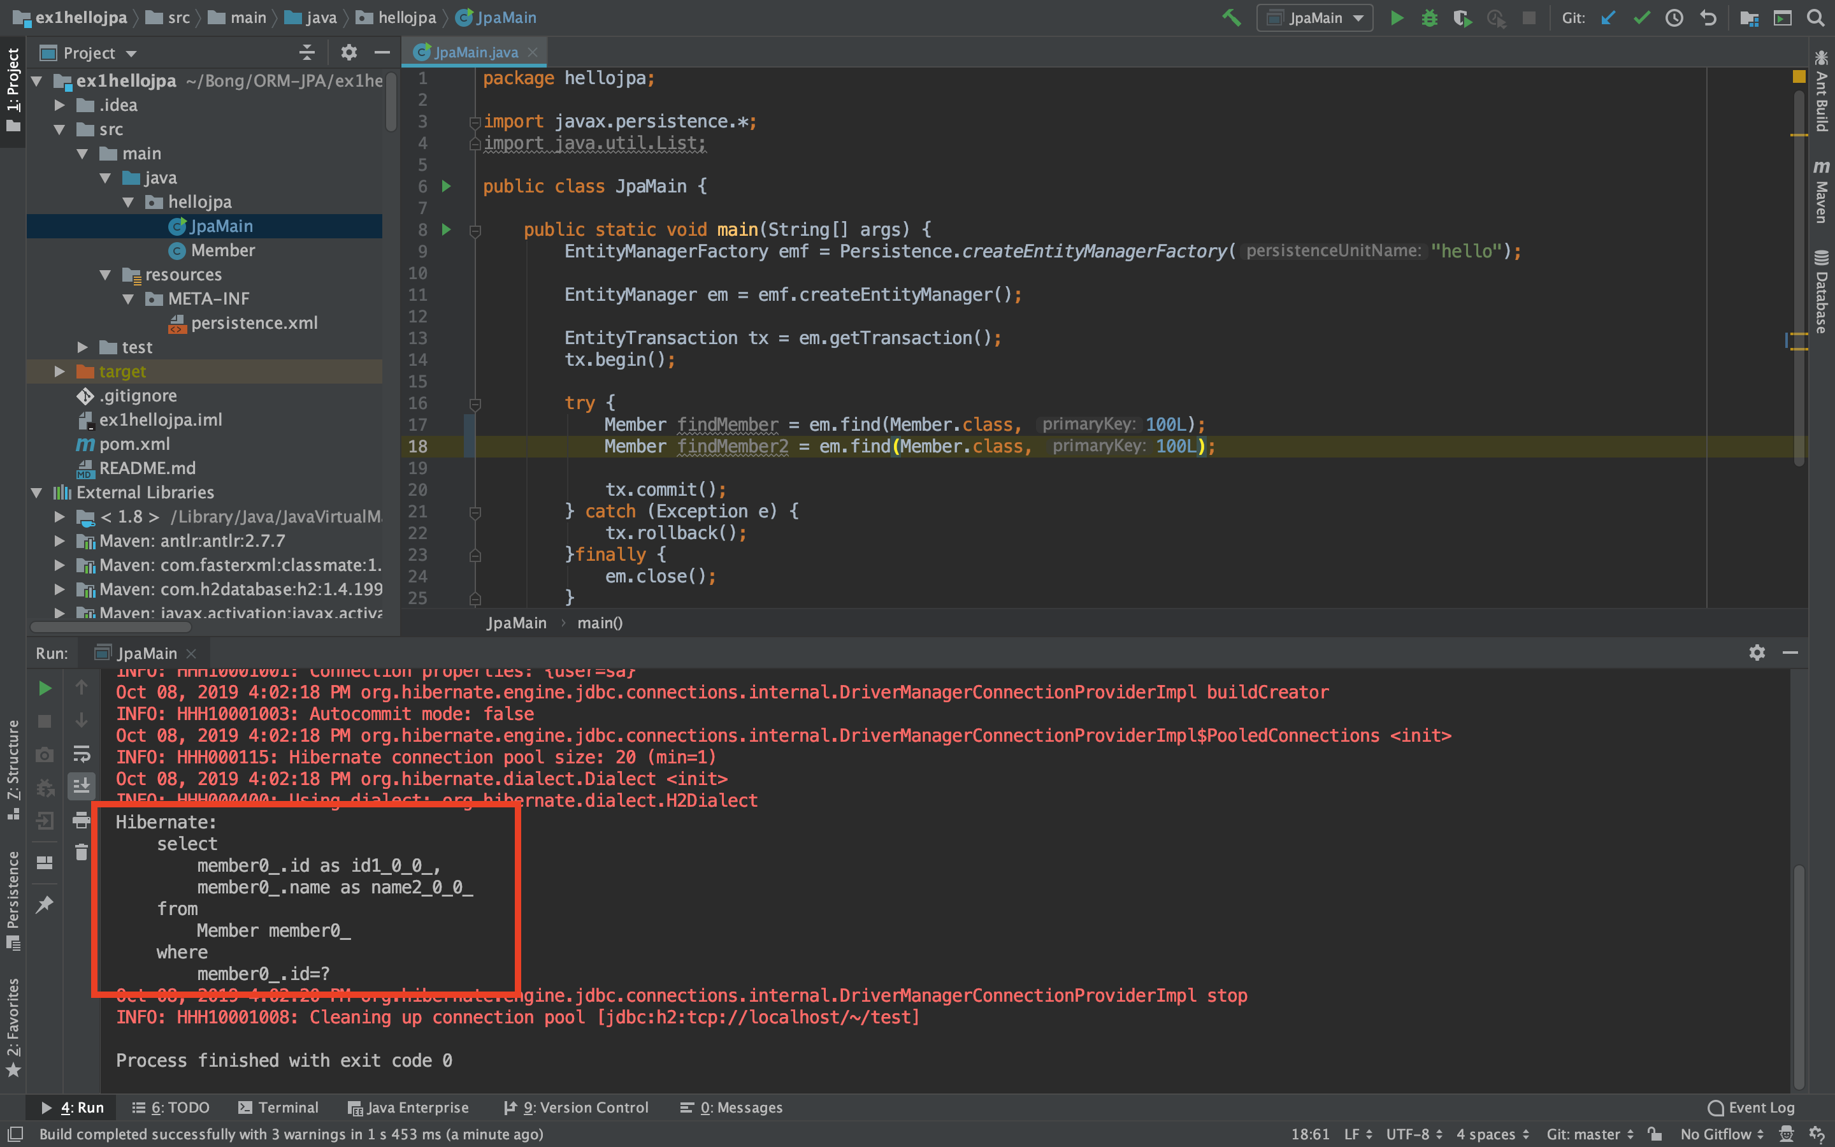Toggle scroll to end in console
The width and height of the screenshot is (1835, 1147).
coord(82,787)
